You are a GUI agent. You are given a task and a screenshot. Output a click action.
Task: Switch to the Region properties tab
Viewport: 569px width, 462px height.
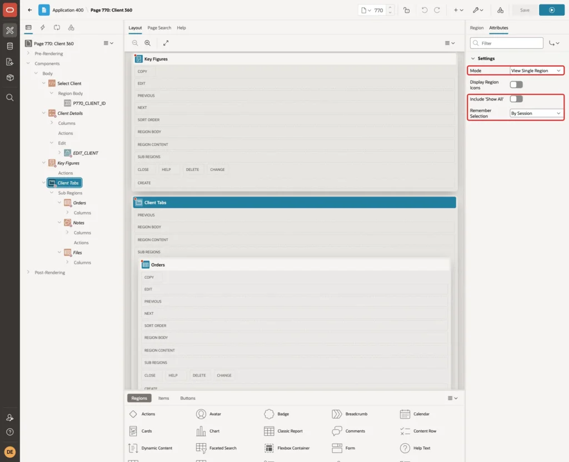[x=476, y=28]
